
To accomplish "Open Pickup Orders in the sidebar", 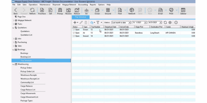I will click(x=26, y=68).
